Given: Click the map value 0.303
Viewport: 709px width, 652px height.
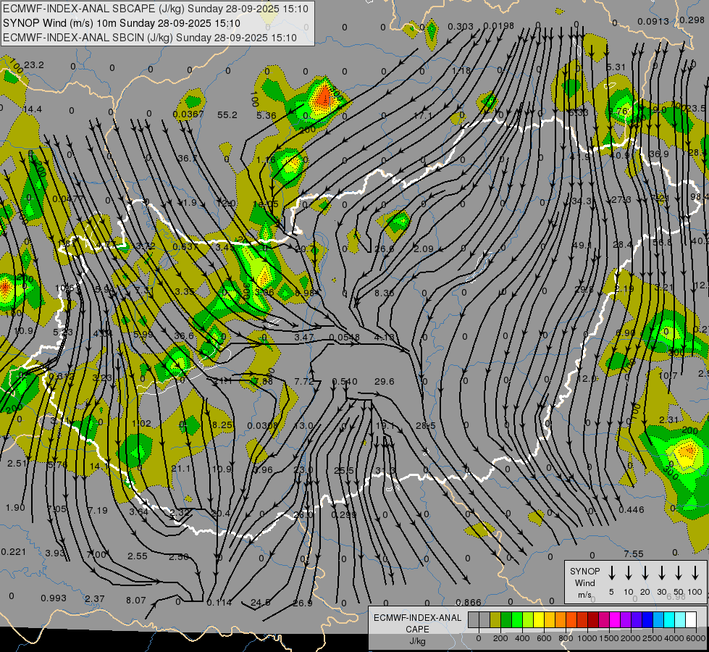Looking at the screenshot, I should 461,27.
